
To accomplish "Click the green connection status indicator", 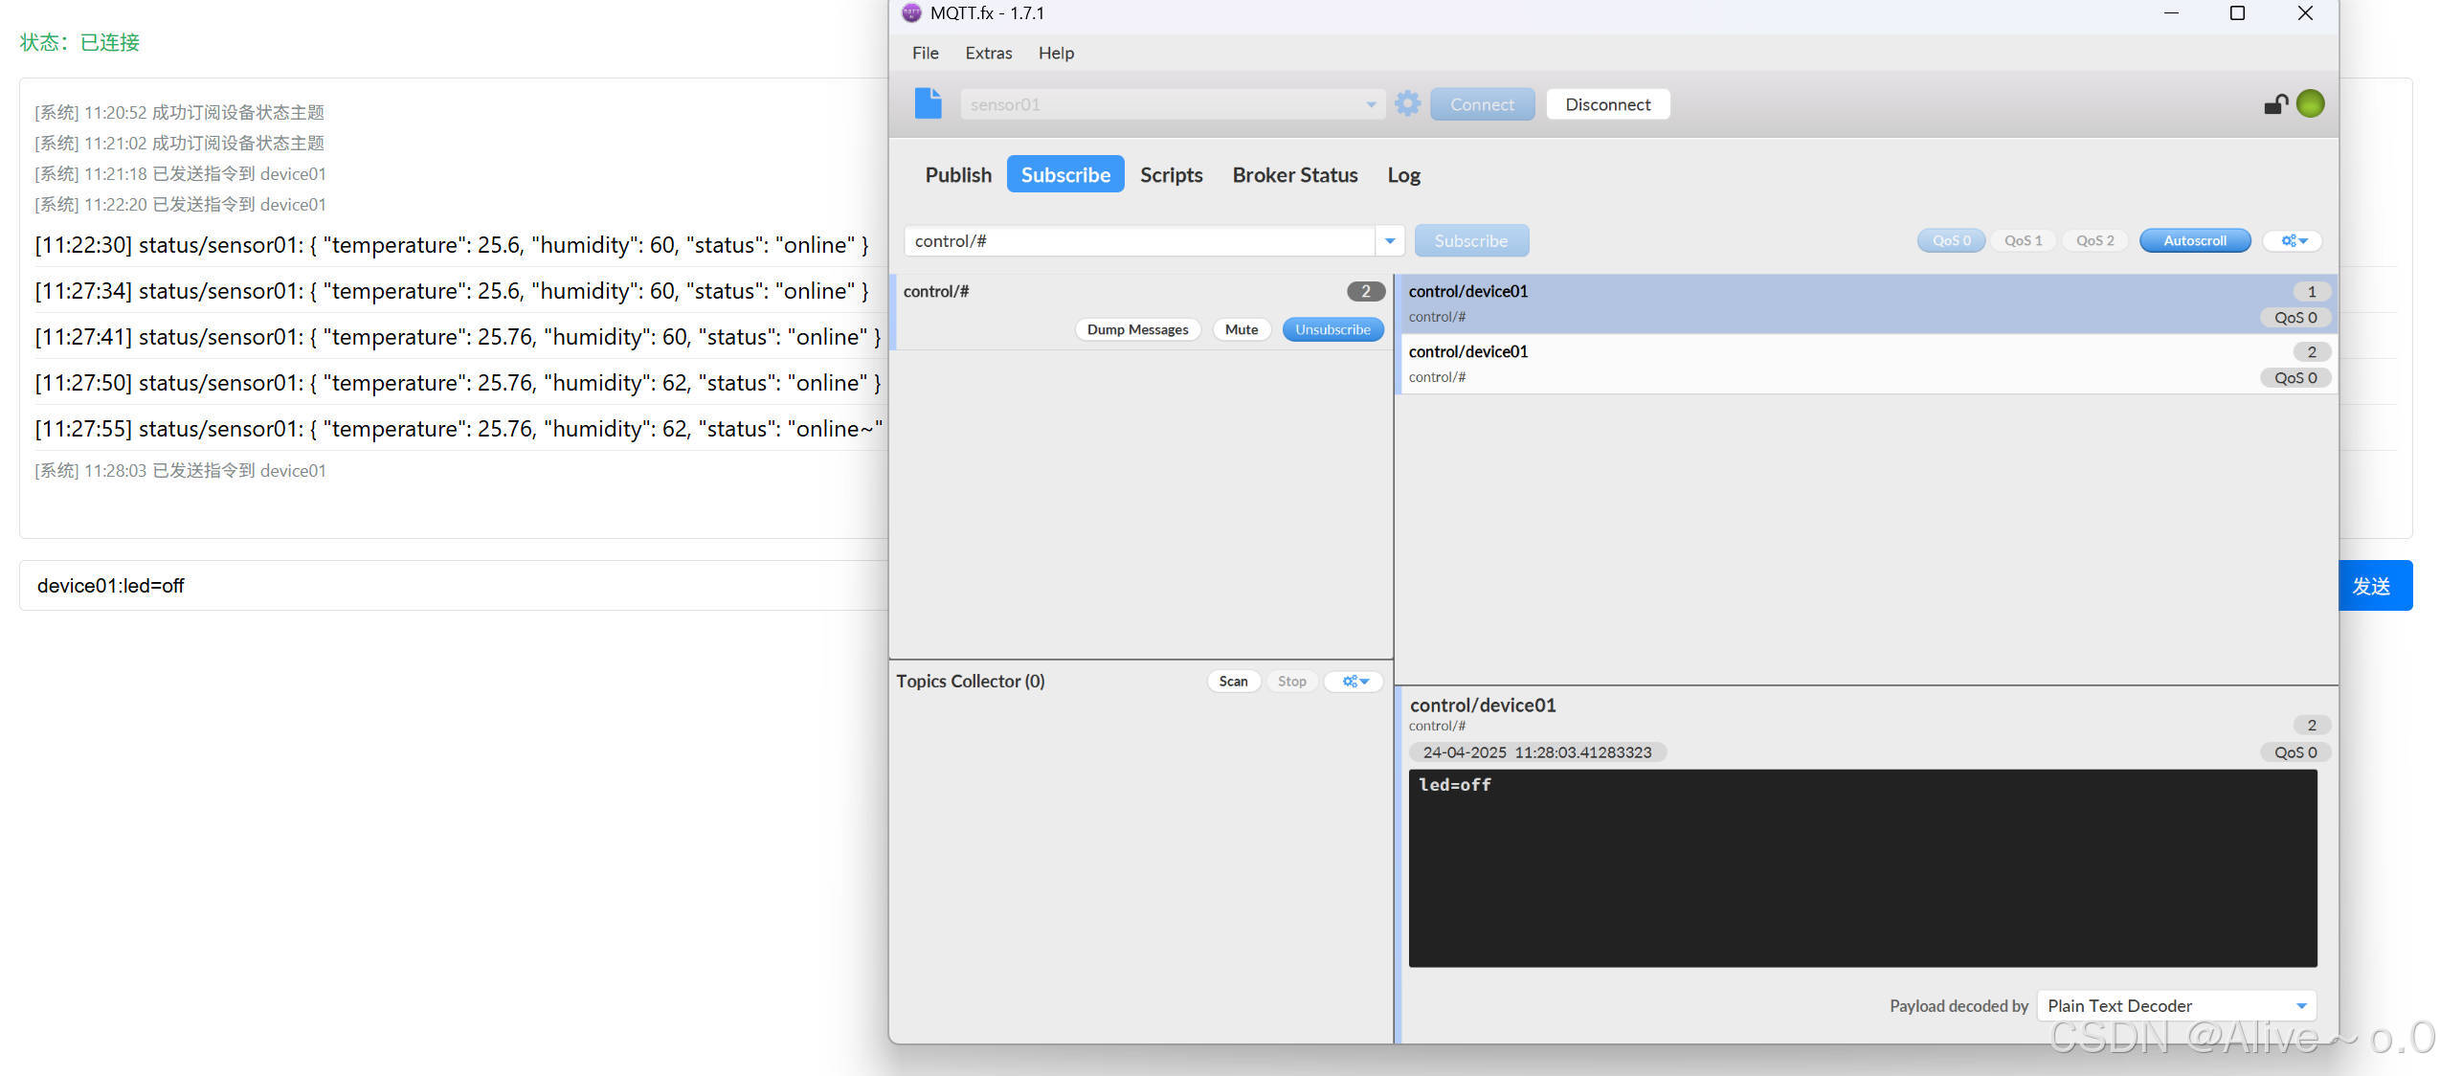I will [2310, 103].
